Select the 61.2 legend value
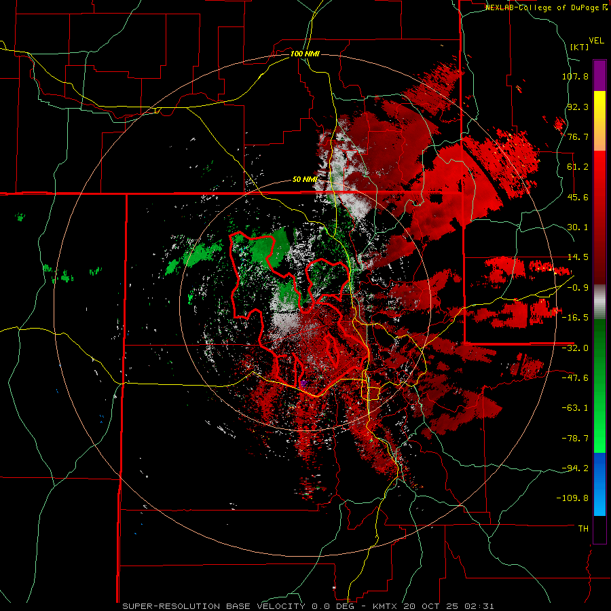The image size is (611, 611). [578, 167]
